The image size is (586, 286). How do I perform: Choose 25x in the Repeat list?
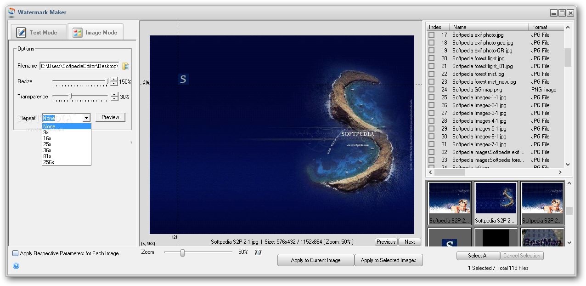pyautogui.click(x=67, y=144)
